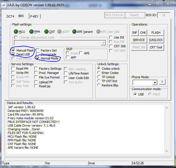
Task: Tick the Downgrade checkbox
Action: pyautogui.click(x=38, y=54)
